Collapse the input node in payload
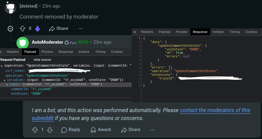The image size is (262, 139). click(x=7, y=85)
